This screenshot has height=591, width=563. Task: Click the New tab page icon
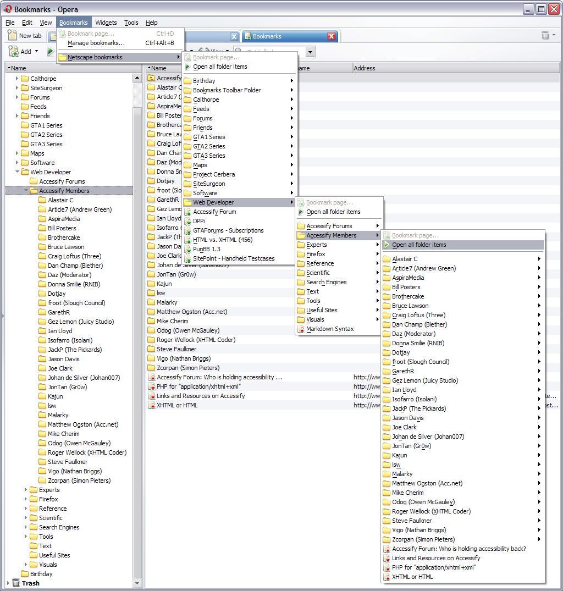[x=13, y=35]
